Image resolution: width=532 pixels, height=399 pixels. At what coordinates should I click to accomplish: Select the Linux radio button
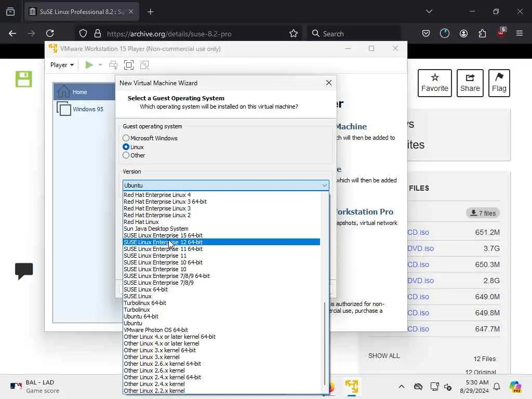[126, 147]
